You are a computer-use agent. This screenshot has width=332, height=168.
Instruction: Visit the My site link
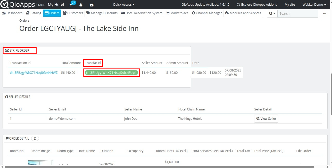click(x=290, y=5)
